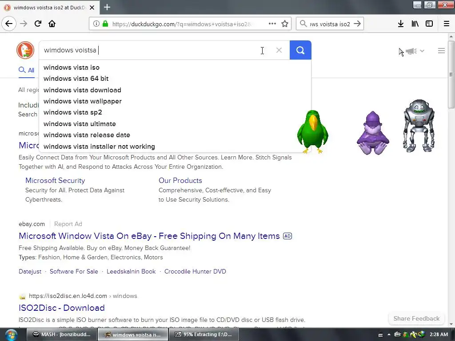Click the silver robot character
The image size is (455, 341).
(x=419, y=126)
